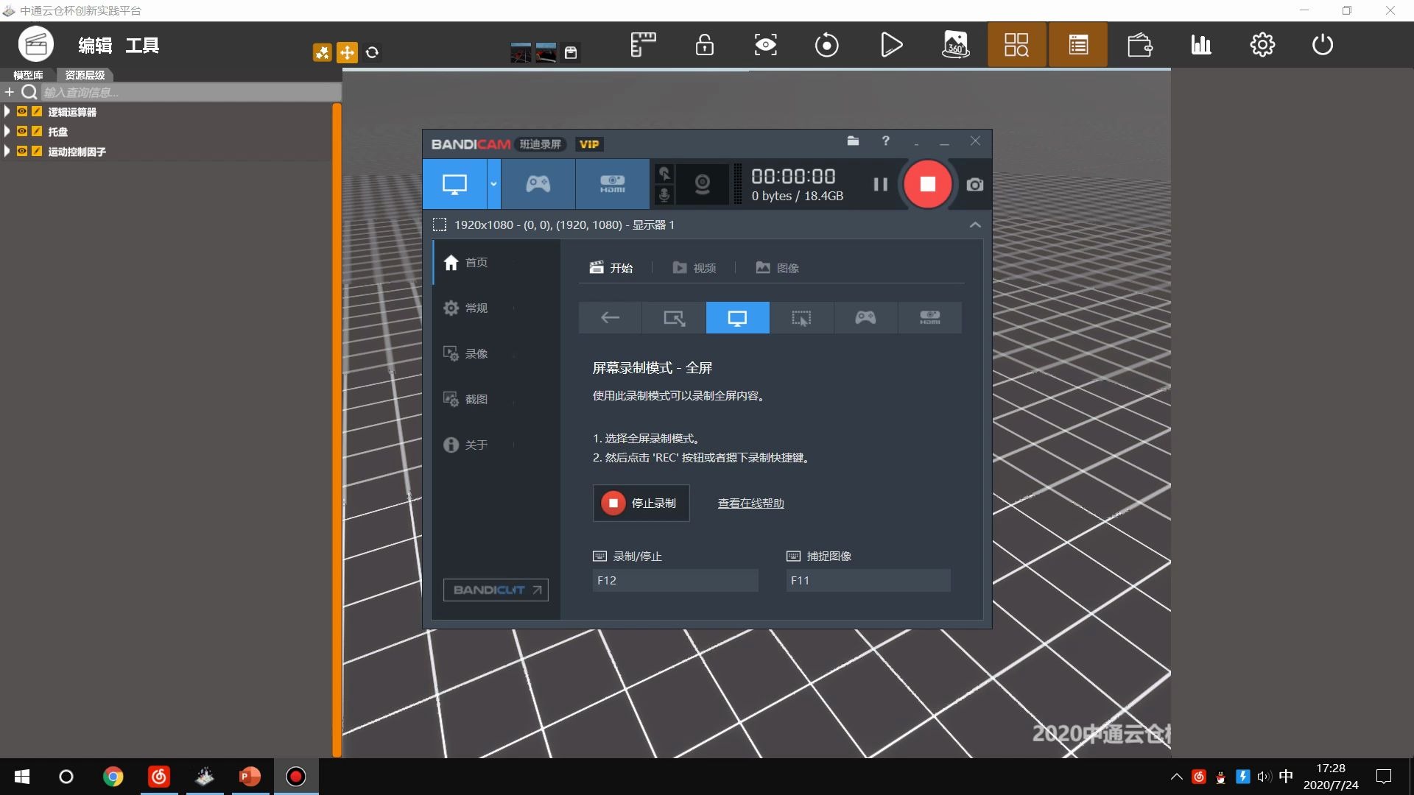Open the 录像 settings section

tap(476, 354)
